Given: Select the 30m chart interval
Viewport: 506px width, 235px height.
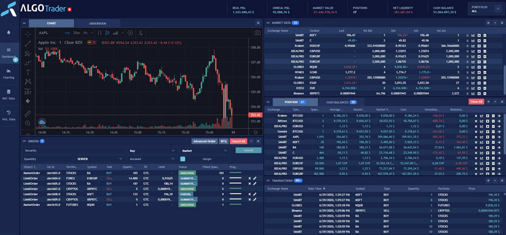Looking at the screenshot, I should click(76, 33).
